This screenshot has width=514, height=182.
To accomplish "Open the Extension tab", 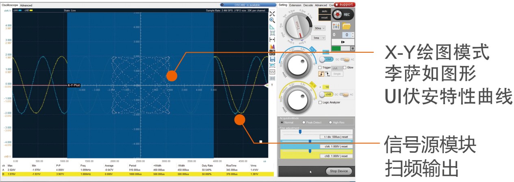I will pos(295,5).
